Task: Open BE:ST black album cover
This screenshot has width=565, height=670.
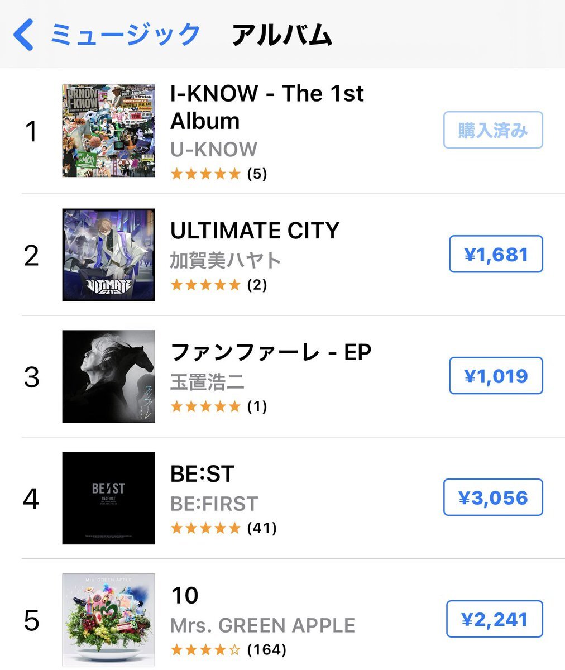Action: click(x=108, y=498)
